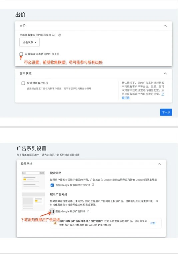This screenshot has height=254, width=178.
Task: Tick 设置每次点击费用的出价上限 checkbox
Action: pyautogui.click(x=21, y=54)
